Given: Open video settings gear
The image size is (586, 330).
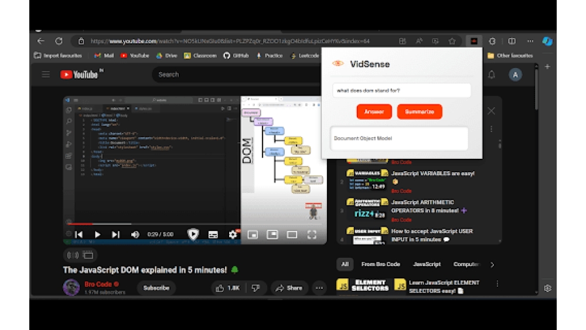Looking at the screenshot, I should click(x=233, y=234).
